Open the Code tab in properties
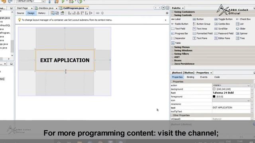Image resolution: width=255 pixels, height=143 pixels. [217, 77]
